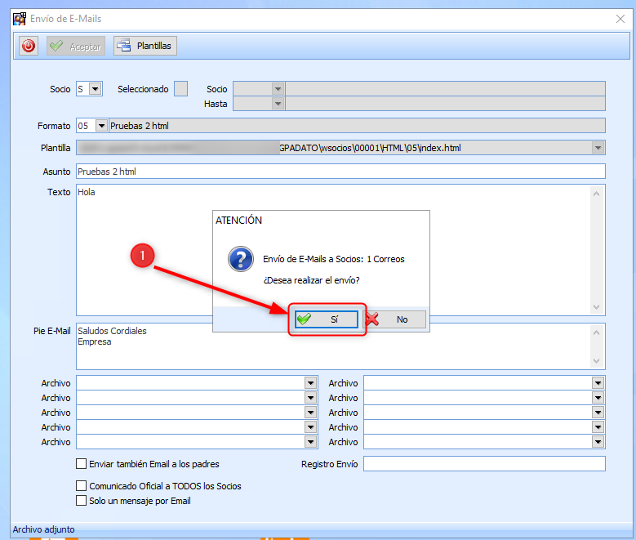Expand the first left Archivo dropdown
This screenshot has height=540, width=636.
click(x=310, y=383)
